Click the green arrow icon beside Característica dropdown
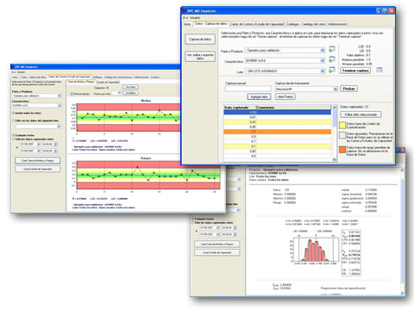This screenshot has width=414, height=310. pyautogui.click(x=332, y=59)
